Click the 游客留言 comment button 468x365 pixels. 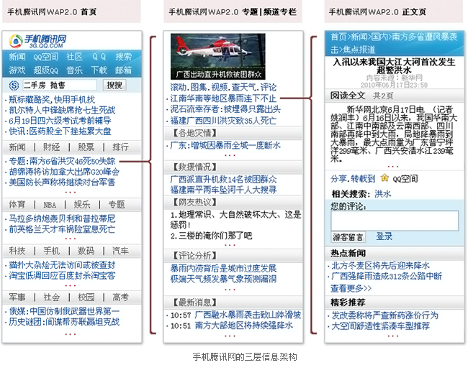tap(348, 237)
